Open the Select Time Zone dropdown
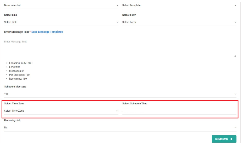This screenshot has height=145, width=241. pos(61,111)
